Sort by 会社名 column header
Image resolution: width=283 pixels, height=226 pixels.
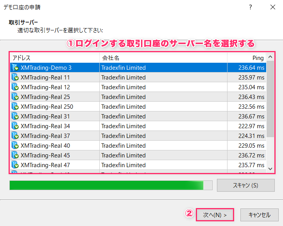pos(163,58)
